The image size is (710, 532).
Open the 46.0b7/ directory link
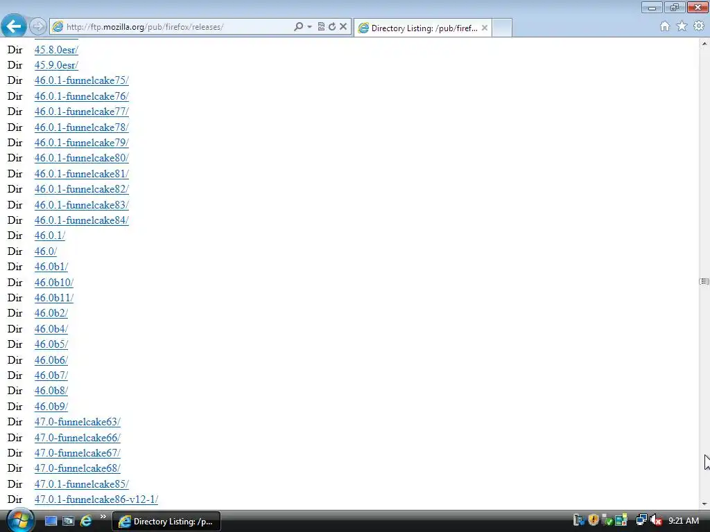pyautogui.click(x=51, y=376)
